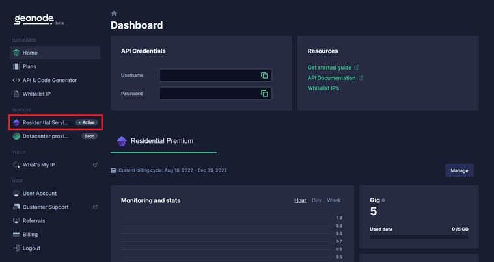Select Datacenter proxies entry

55,136
